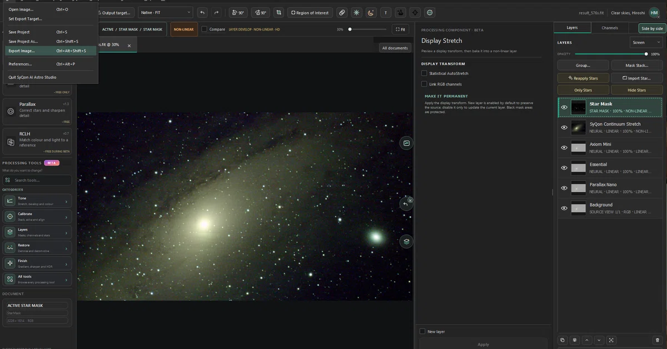Viewport: 667px width, 349px height.
Task: Click the layers stack icon on canvas edge
Action: tap(406, 241)
